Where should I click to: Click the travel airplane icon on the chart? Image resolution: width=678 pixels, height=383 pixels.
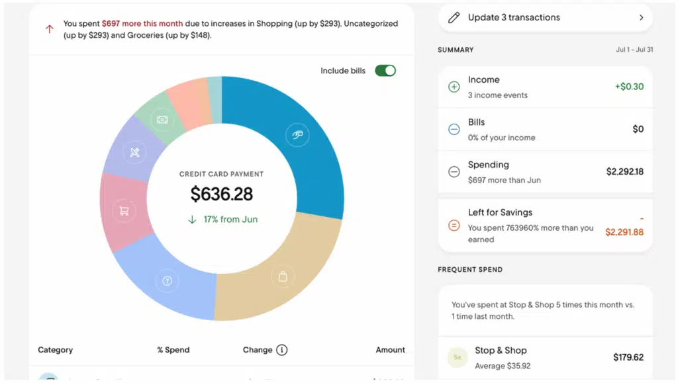(134, 152)
